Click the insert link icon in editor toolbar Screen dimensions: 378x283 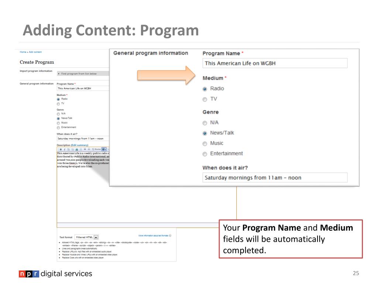click(x=77, y=150)
